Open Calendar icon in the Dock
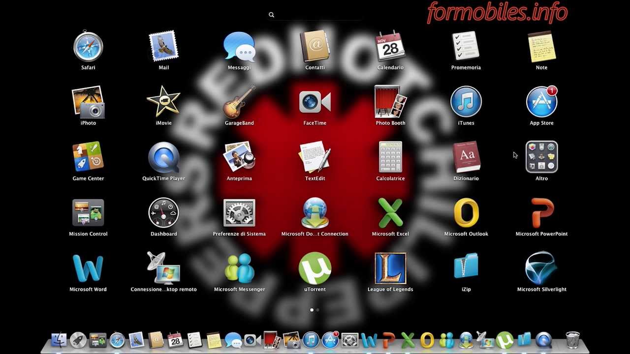 click(x=175, y=340)
